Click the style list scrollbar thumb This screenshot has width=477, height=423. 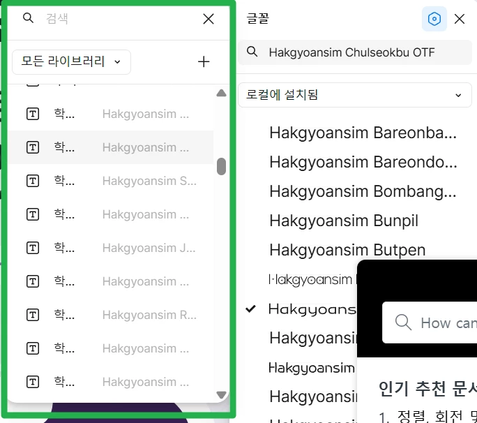[221, 166]
